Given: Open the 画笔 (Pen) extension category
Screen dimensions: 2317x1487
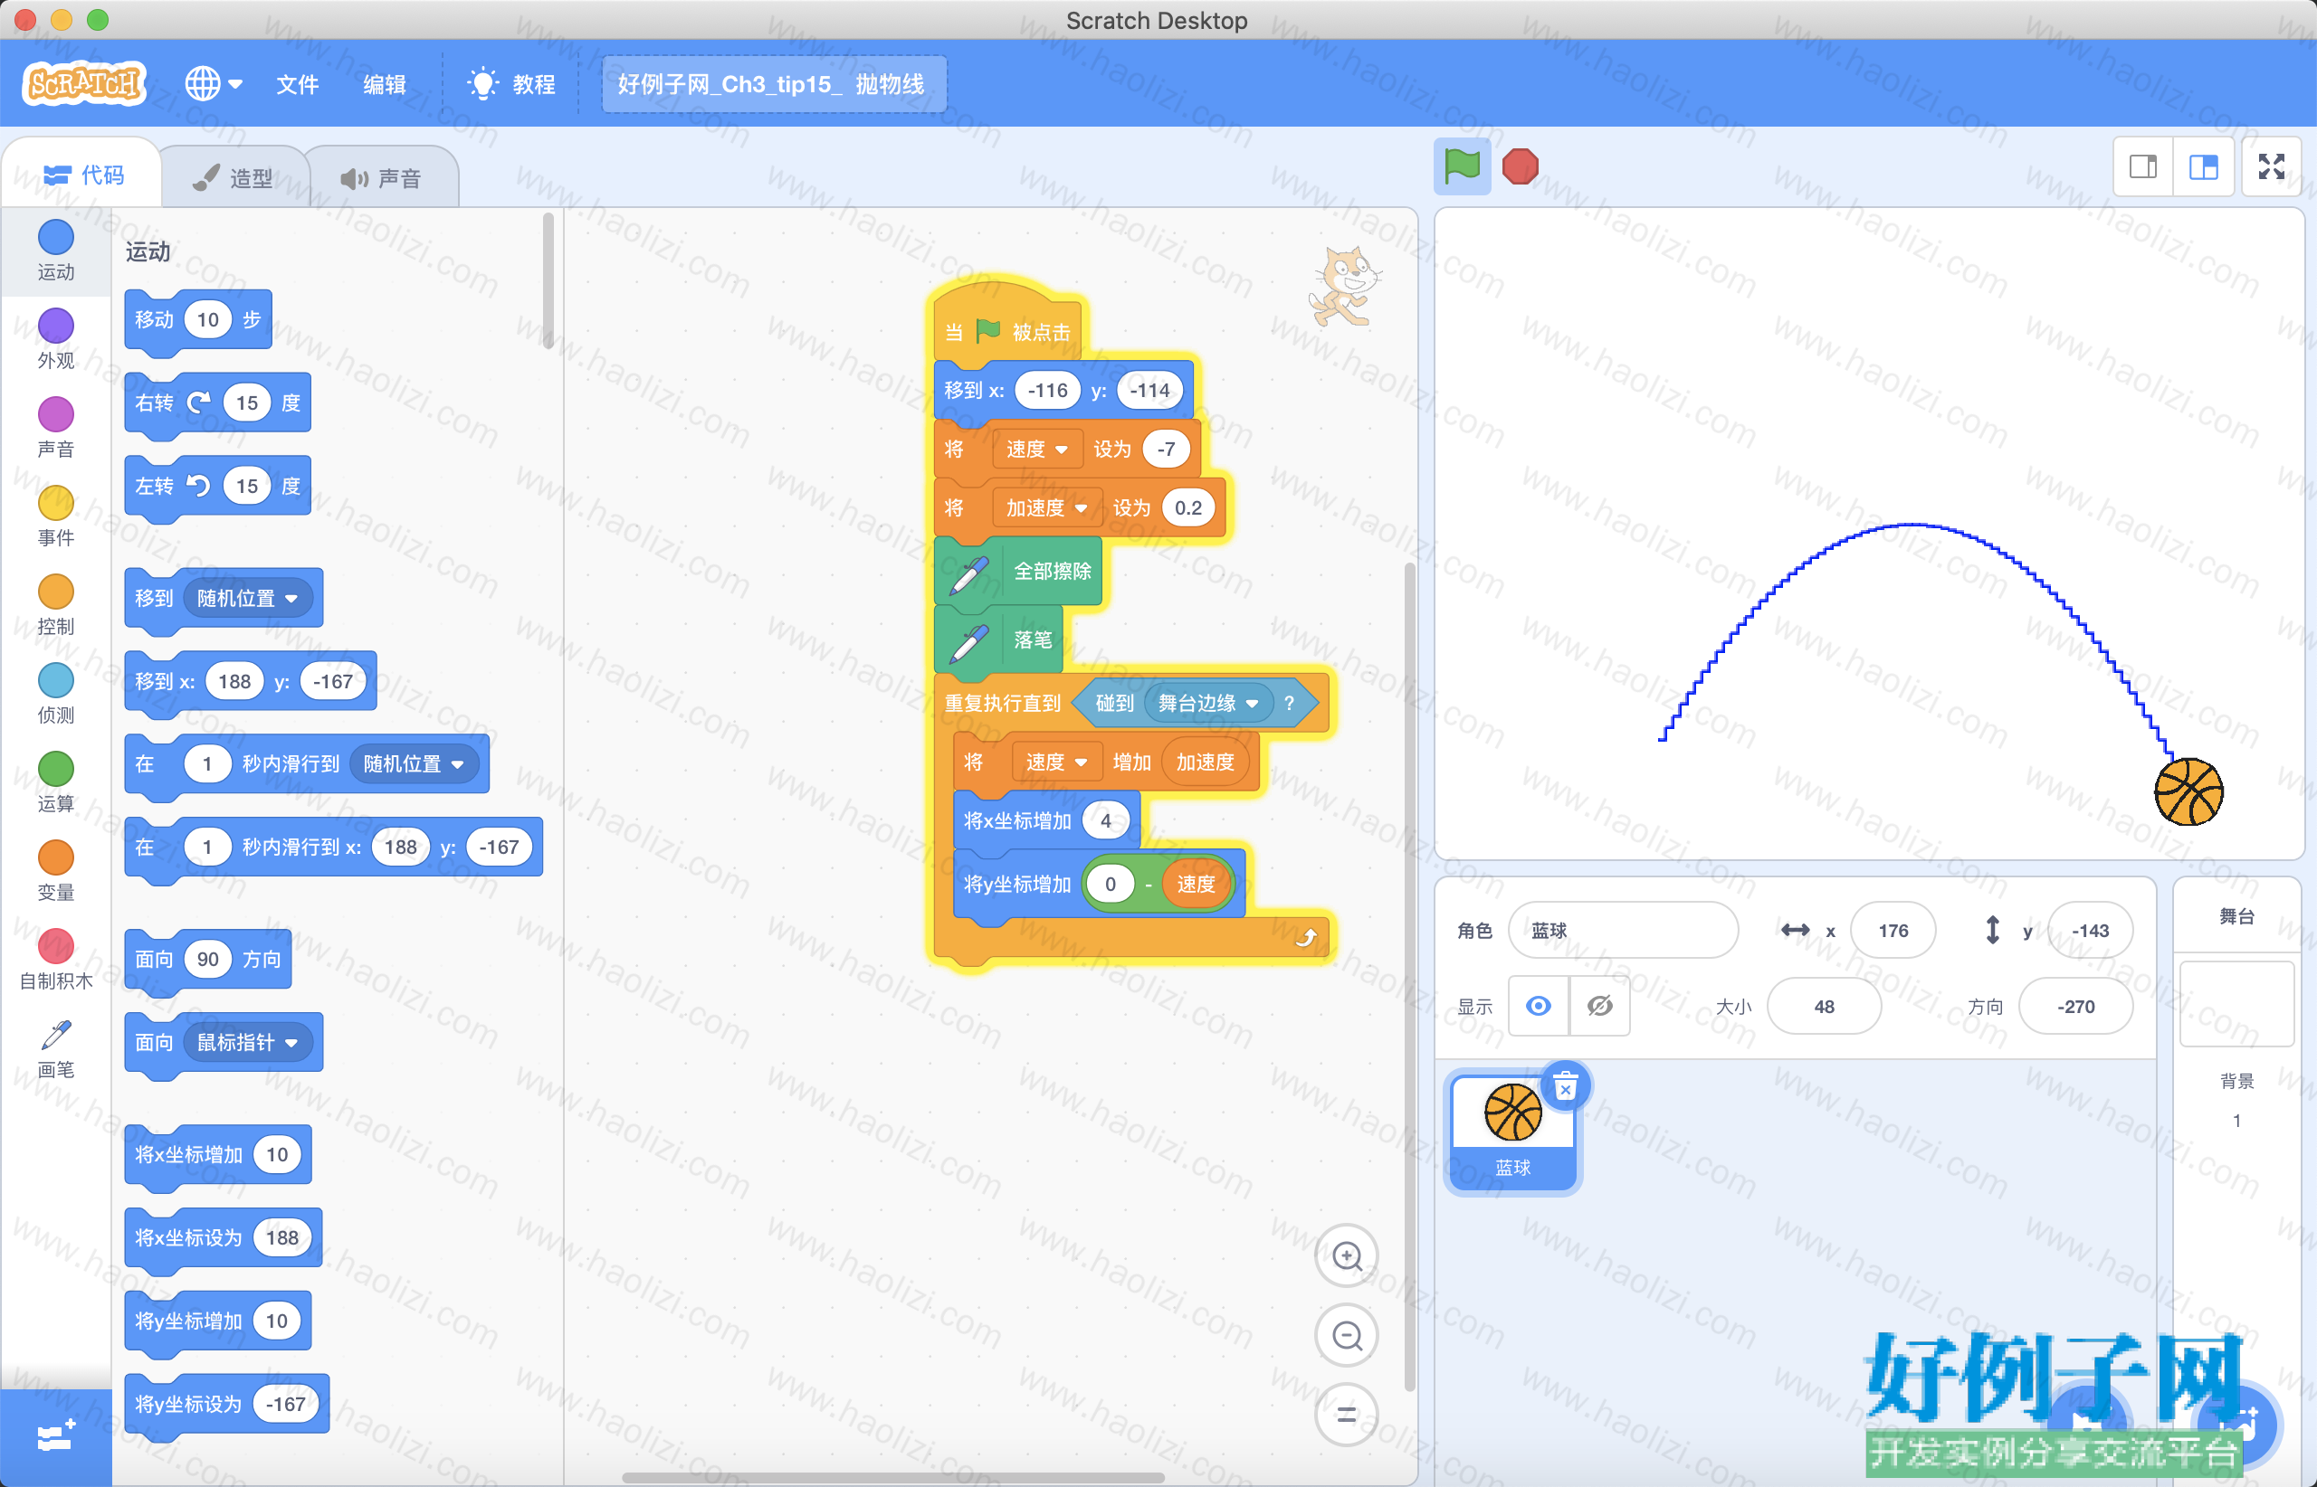Looking at the screenshot, I should tap(56, 1047).
